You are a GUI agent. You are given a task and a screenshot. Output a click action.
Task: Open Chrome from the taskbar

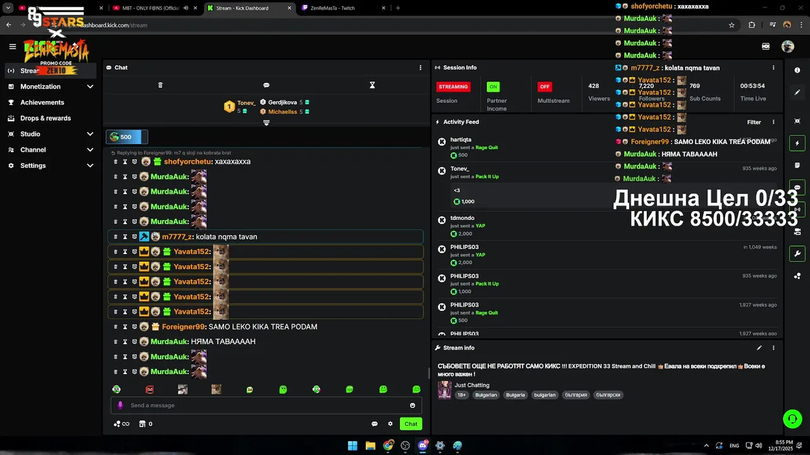pos(388,446)
